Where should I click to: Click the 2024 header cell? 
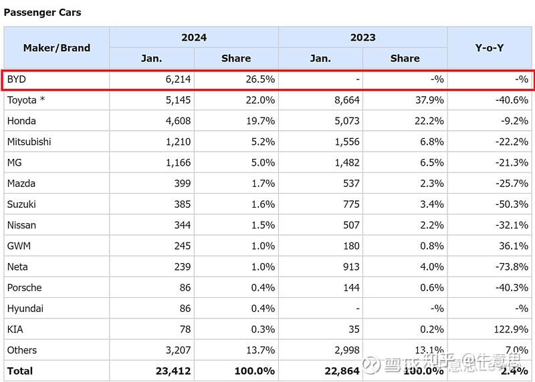click(194, 37)
